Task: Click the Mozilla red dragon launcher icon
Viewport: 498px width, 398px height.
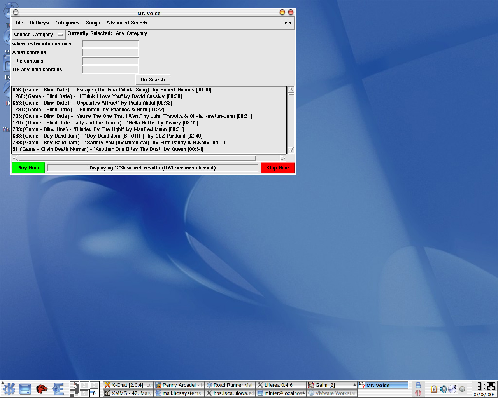Action: 42,389
